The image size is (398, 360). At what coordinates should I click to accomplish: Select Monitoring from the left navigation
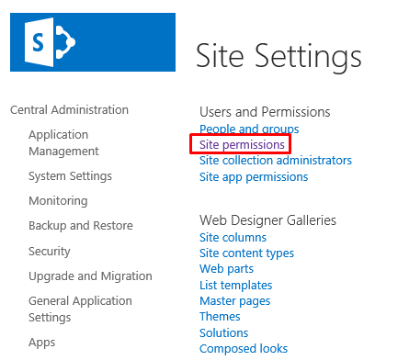pyautogui.click(x=58, y=201)
